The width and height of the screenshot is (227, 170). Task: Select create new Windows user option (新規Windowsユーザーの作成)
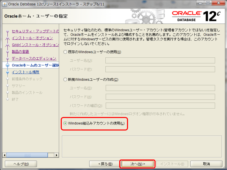pos(91,79)
